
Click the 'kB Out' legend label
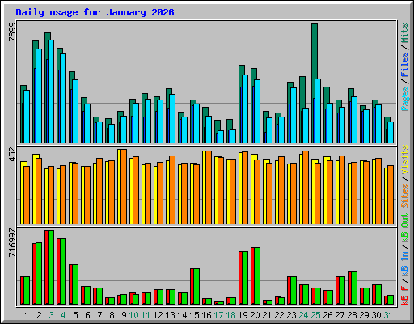pos(404,228)
